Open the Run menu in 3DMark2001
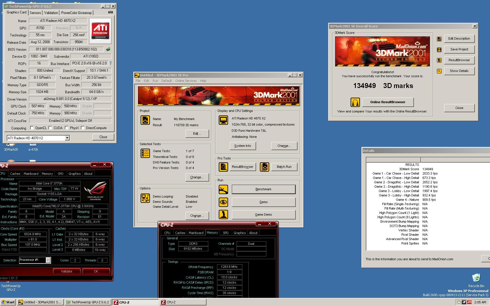 [x=155, y=81]
